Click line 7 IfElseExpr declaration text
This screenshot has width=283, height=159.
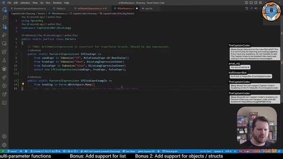[64, 54]
